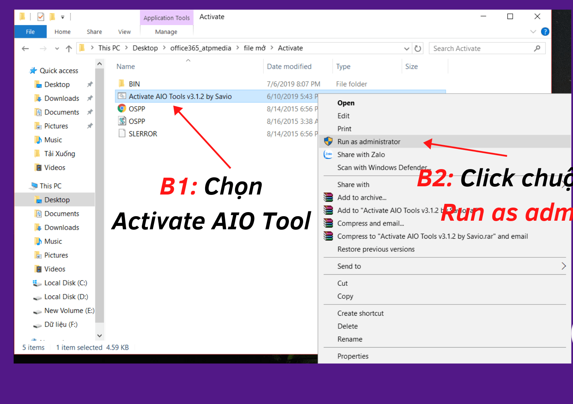Choose Print in context menu
This screenshot has height=404, width=573.
[x=344, y=129]
